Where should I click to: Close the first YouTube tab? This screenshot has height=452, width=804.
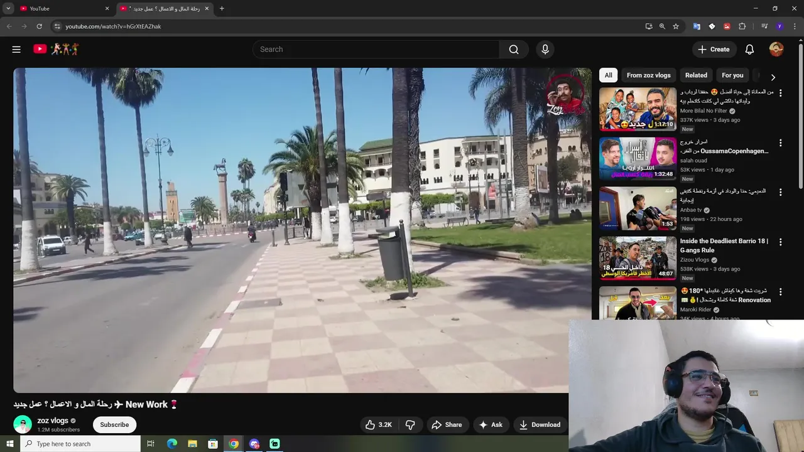[107, 9]
